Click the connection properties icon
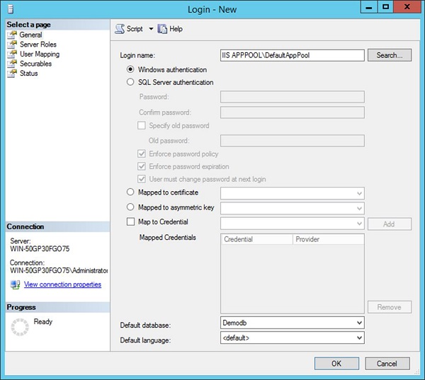 [15, 284]
